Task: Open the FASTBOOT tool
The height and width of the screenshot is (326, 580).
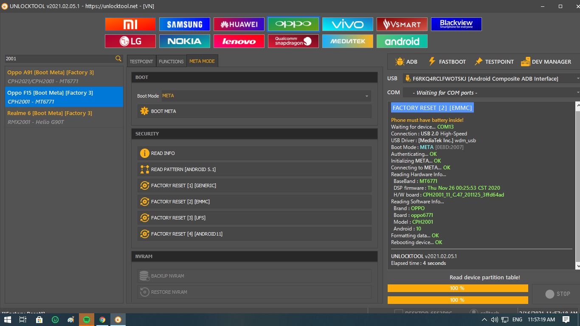Action: pyautogui.click(x=447, y=62)
